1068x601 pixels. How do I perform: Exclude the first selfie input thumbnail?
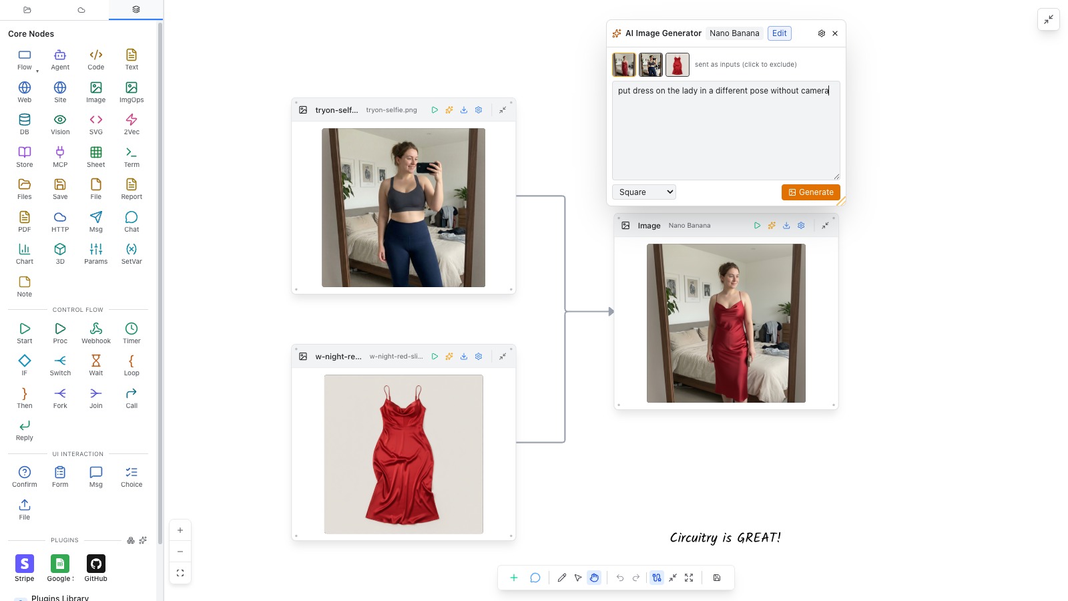tap(624, 65)
